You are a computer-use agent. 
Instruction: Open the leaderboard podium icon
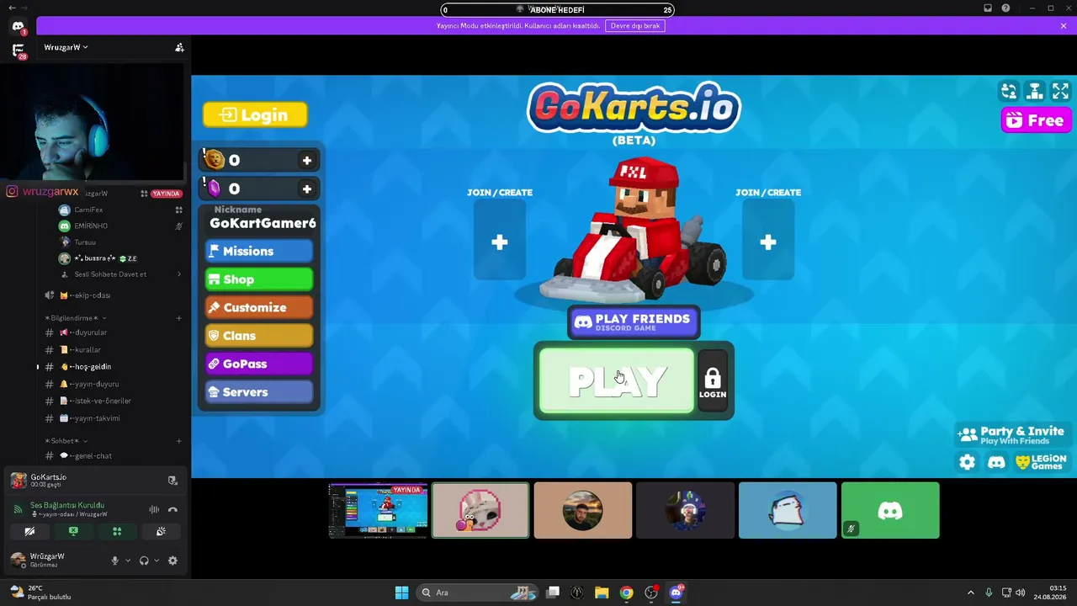[1035, 91]
